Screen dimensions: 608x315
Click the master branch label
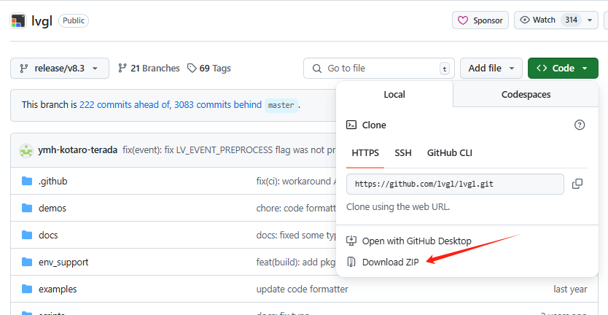(x=281, y=105)
